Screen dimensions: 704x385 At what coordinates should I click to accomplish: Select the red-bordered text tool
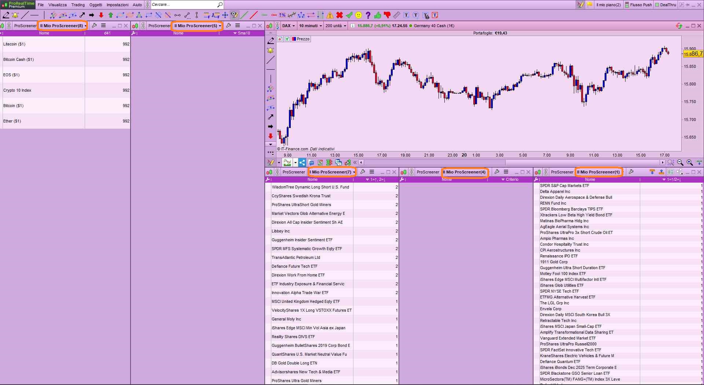(x=435, y=15)
